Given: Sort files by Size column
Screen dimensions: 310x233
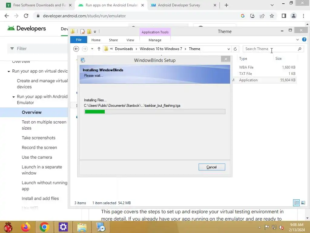Looking at the screenshot, I should coord(279,59).
